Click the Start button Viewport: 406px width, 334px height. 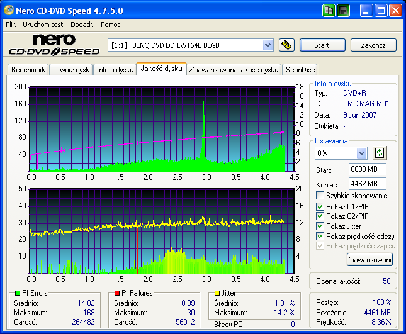tap(322, 45)
